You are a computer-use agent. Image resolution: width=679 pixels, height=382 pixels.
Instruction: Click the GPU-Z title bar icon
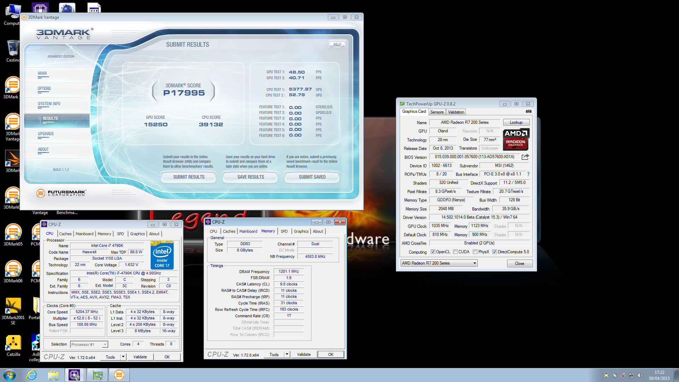(x=402, y=104)
